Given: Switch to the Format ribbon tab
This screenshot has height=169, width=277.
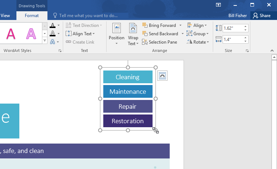Looking at the screenshot, I should coord(32,16).
